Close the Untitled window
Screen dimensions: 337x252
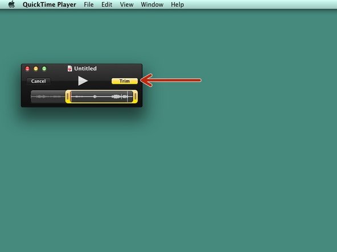tap(27, 69)
